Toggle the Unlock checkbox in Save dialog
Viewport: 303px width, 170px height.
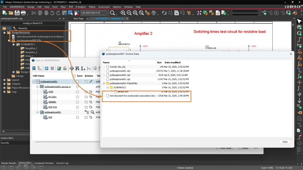[240, 148]
